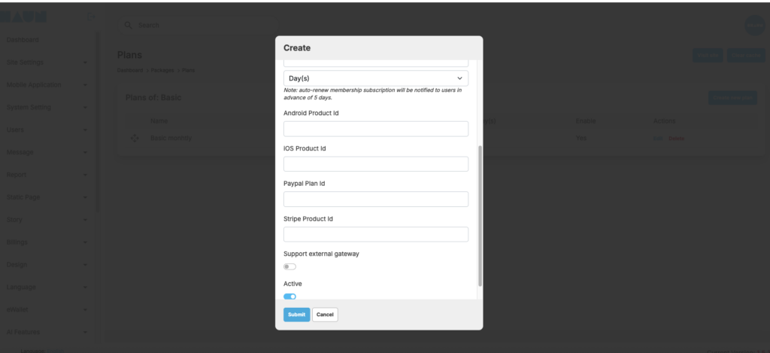Cancel the Create dialog
770x353 pixels.
pos(325,315)
